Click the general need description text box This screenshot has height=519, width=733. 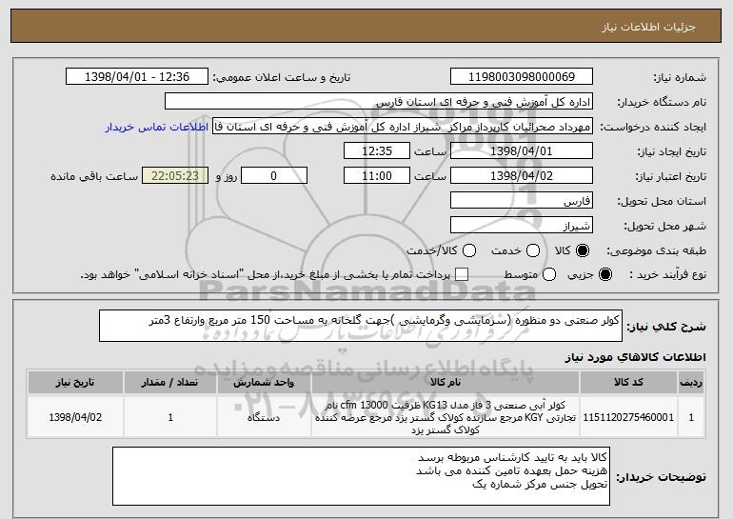(361, 326)
